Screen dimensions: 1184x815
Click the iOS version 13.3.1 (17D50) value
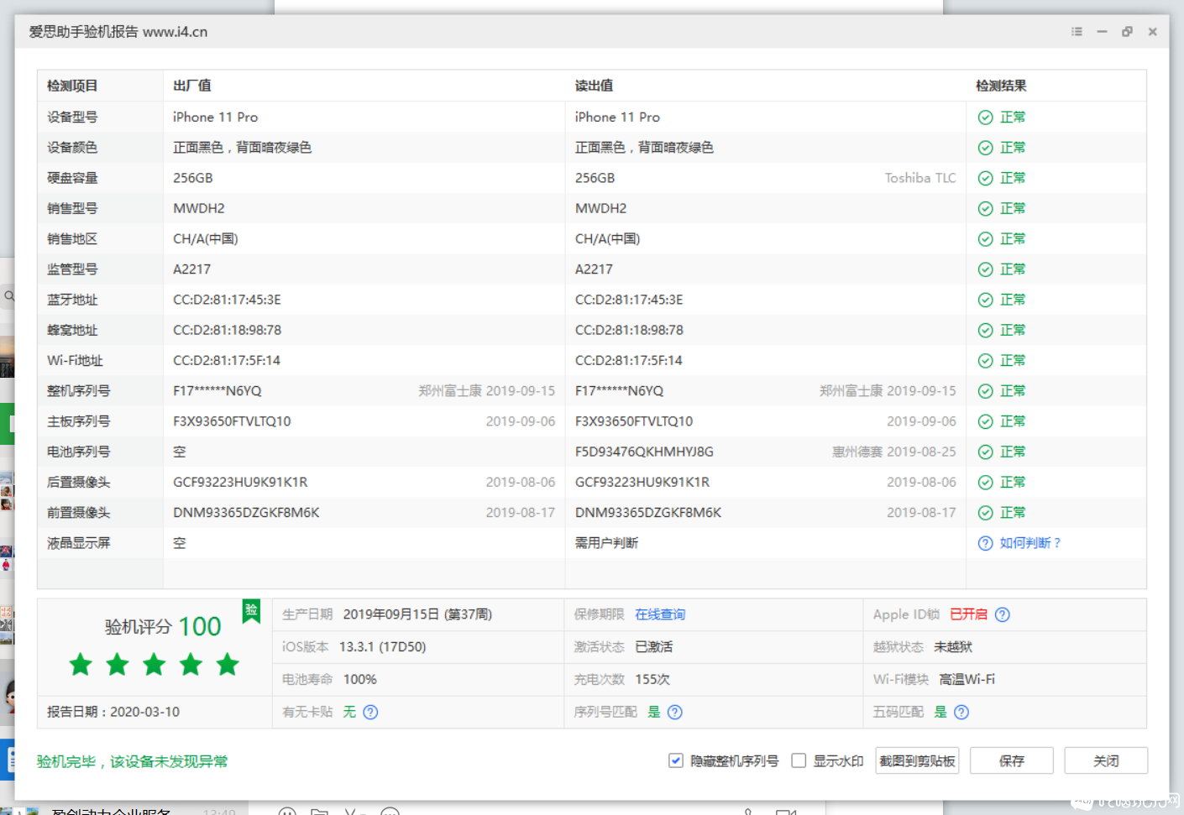382,647
